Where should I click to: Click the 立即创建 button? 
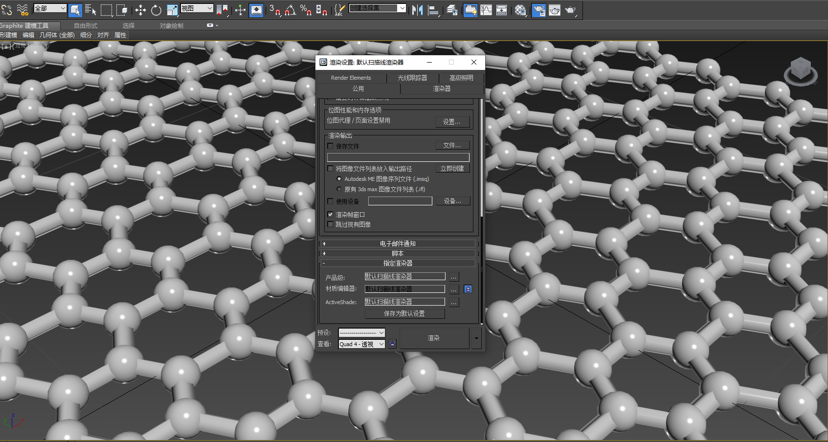click(452, 168)
